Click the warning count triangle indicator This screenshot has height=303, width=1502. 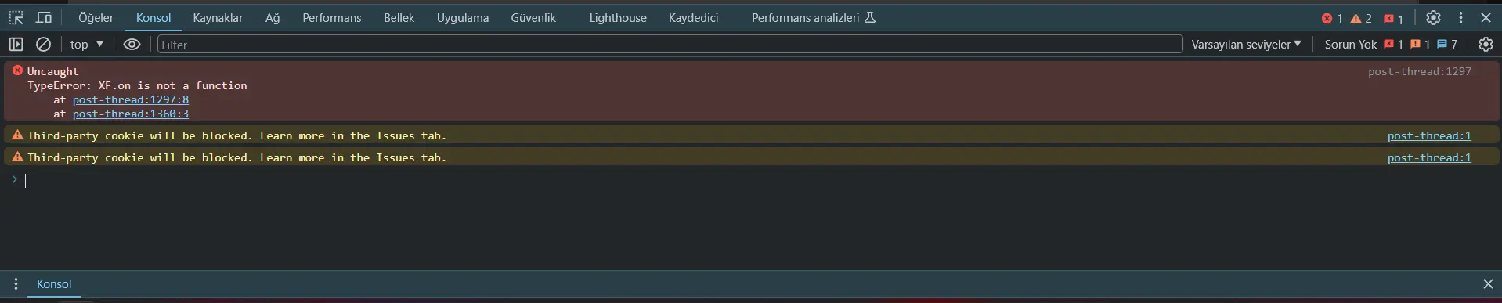[1361, 18]
